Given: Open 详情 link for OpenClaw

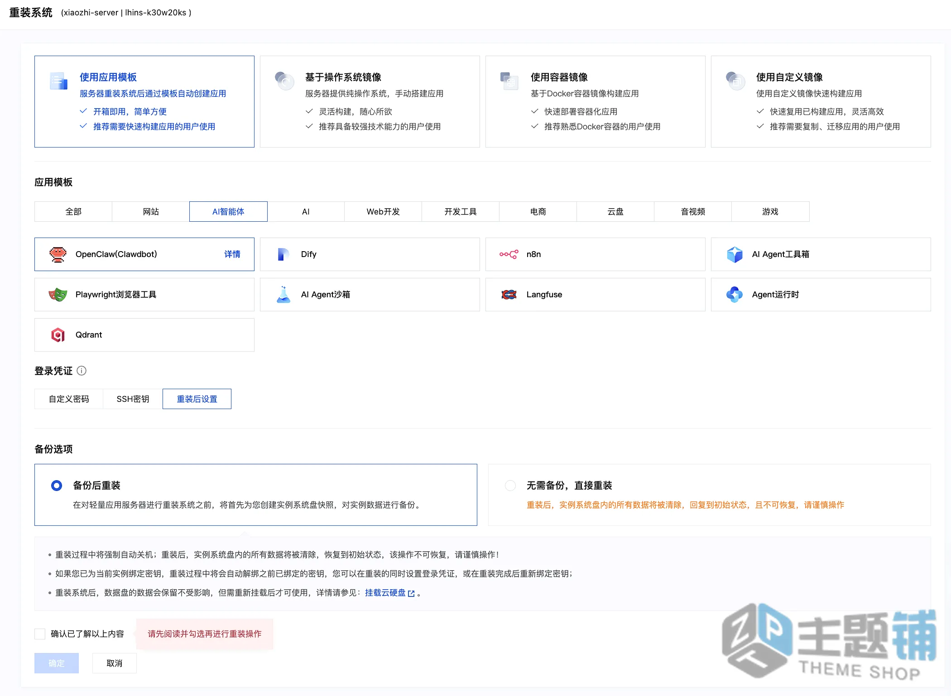Looking at the screenshot, I should tap(232, 254).
